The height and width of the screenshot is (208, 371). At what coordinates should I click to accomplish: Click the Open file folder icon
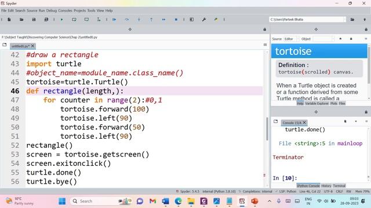coord(21,20)
